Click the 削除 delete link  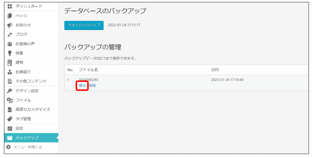point(92,86)
